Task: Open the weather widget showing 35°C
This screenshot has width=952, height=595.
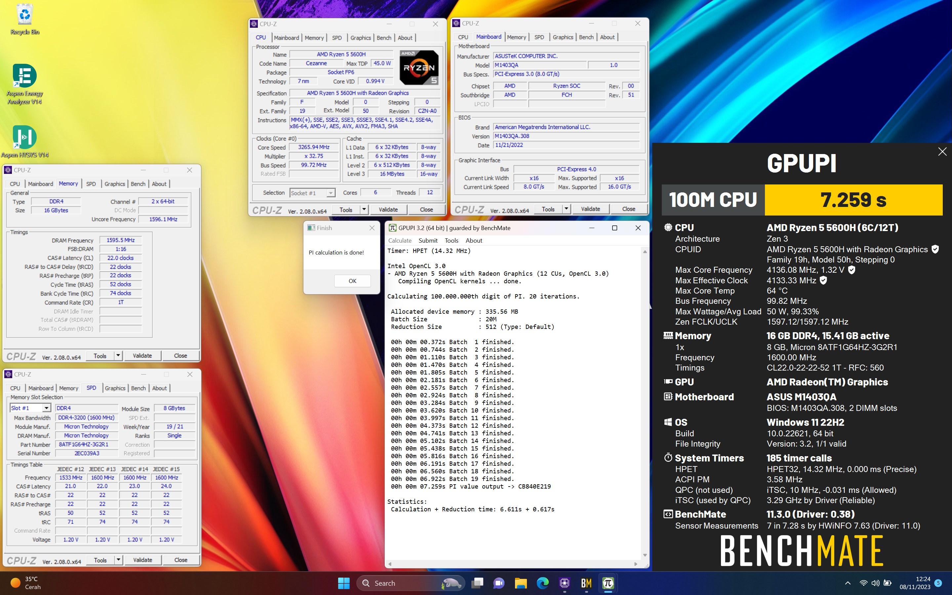Action: click(26, 583)
